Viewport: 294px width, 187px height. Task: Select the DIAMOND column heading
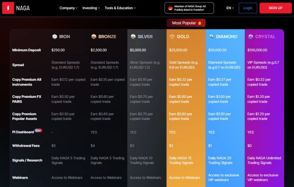coord(226,37)
